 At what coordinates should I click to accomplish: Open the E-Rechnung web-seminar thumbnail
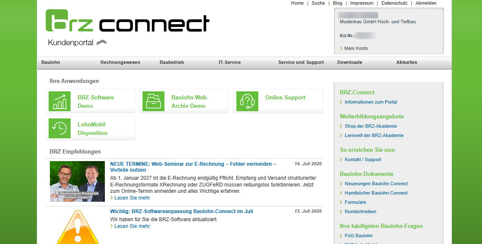77,181
